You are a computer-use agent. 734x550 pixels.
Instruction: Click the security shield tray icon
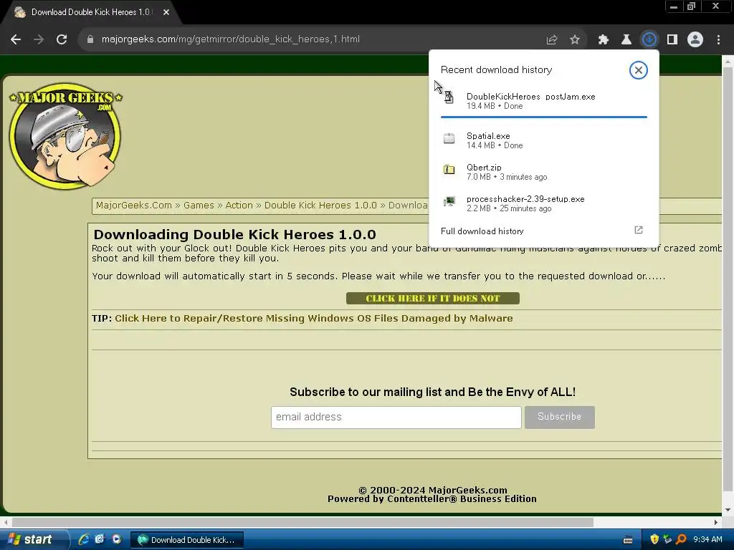(x=654, y=539)
